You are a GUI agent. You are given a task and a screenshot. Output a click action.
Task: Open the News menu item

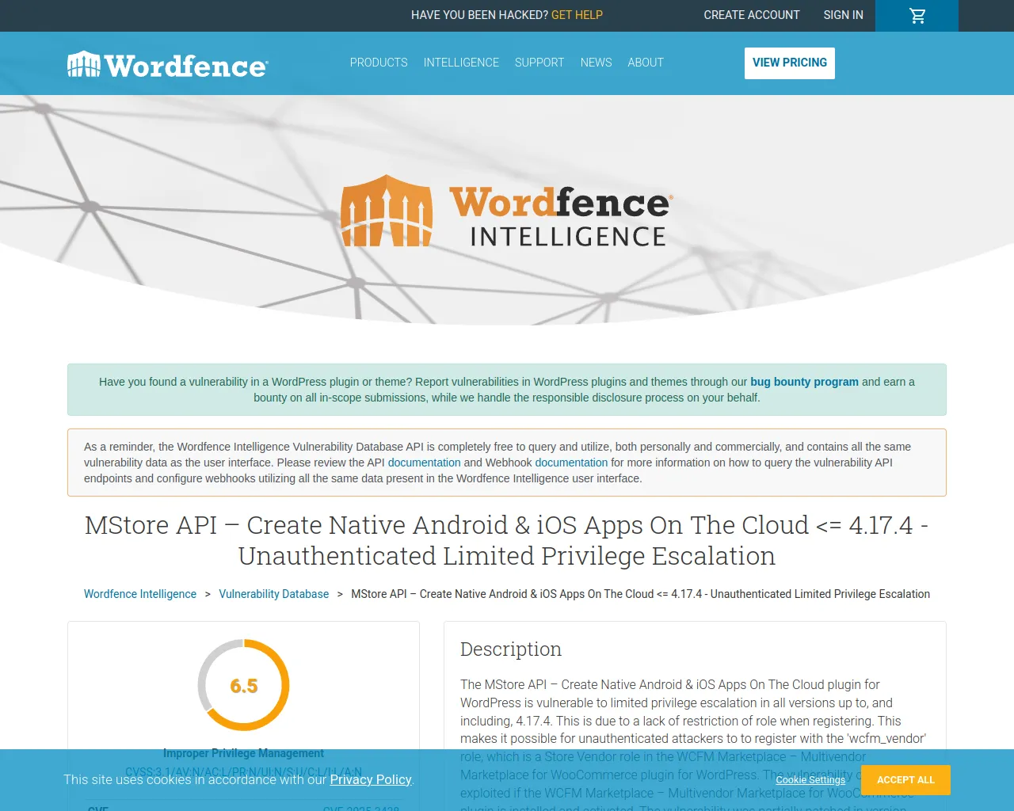coord(596,63)
